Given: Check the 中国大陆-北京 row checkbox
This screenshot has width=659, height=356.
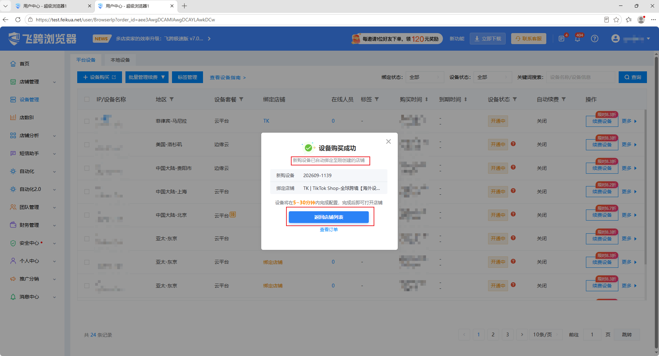Looking at the screenshot, I should coord(87,215).
